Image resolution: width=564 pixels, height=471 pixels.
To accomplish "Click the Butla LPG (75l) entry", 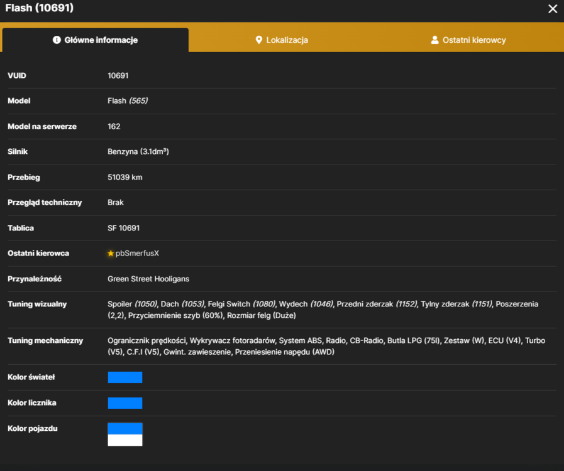I will [413, 340].
